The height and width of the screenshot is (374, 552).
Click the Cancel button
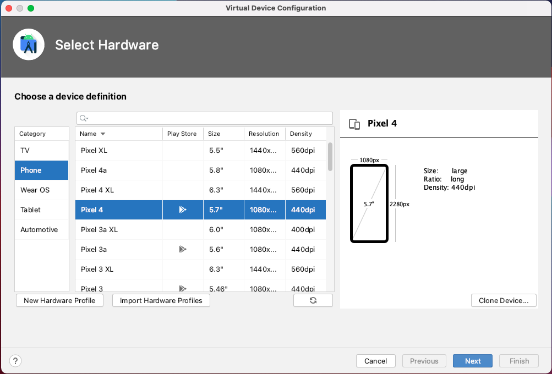[376, 361]
